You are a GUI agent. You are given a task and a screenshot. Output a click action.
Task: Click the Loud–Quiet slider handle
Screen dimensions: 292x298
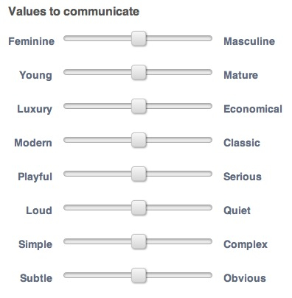coord(139,207)
